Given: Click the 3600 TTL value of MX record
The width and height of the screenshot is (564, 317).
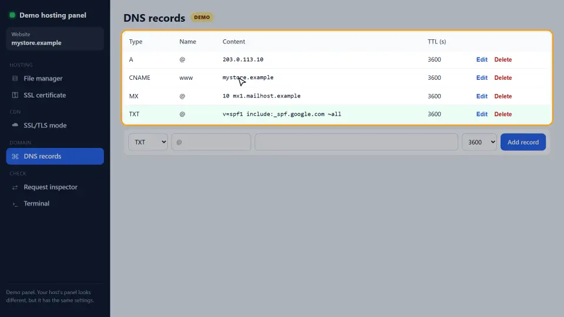Looking at the screenshot, I should 434,96.
